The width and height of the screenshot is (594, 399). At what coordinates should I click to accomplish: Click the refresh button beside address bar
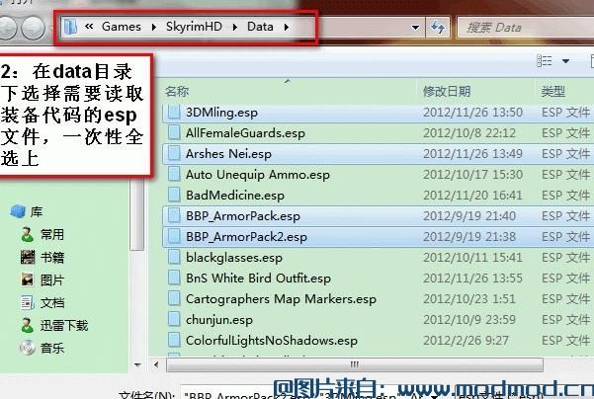pyautogui.click(x=438, y=28)
